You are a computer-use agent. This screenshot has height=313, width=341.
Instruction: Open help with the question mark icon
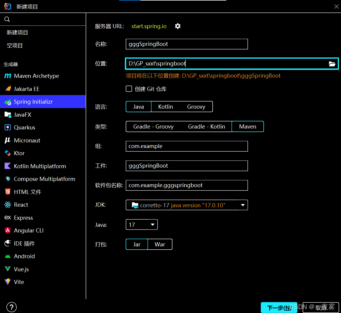pyautogui.click(x=12, y=307)
